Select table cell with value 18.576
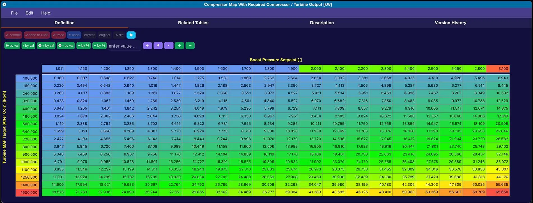This screenshot has width=533, height=203. click(53, 192)
